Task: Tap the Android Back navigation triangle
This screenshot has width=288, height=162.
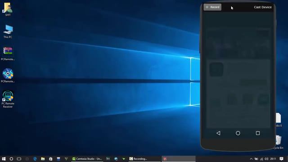Action: [218, 133]
